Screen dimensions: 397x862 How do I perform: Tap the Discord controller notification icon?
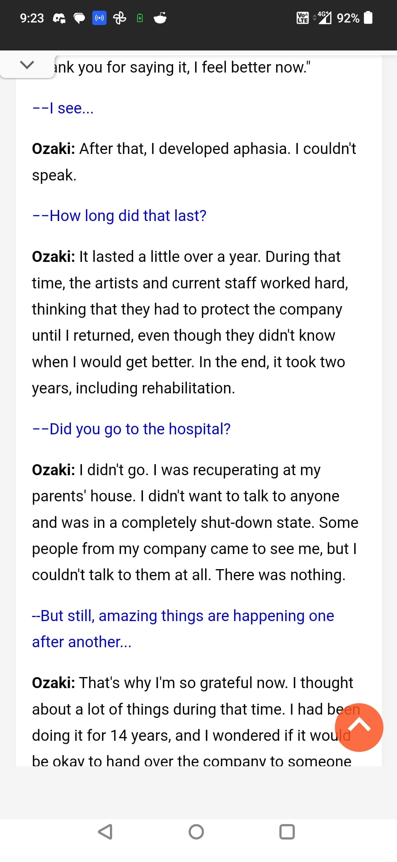[60, 18]
